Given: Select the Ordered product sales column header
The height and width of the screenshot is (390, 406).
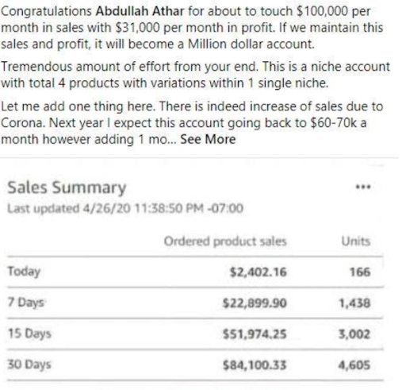Looking at the screenshot, I should click(225, 241).
